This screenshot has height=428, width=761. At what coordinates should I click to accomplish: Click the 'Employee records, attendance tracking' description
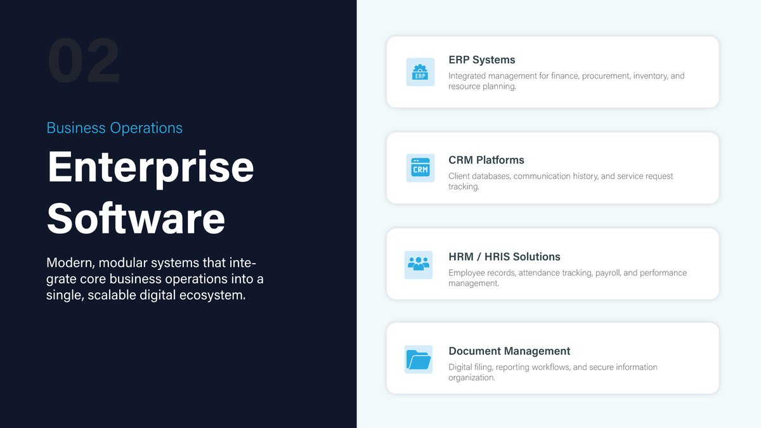point(568,278)
